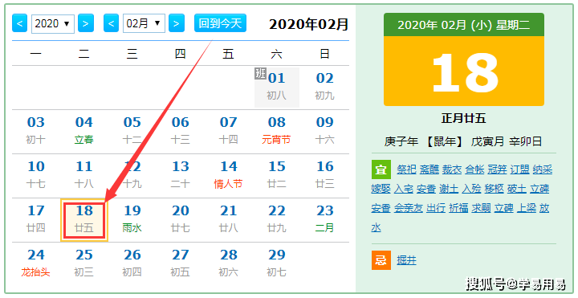Open the 02月 month dropdown

click(x=144, y=24)
